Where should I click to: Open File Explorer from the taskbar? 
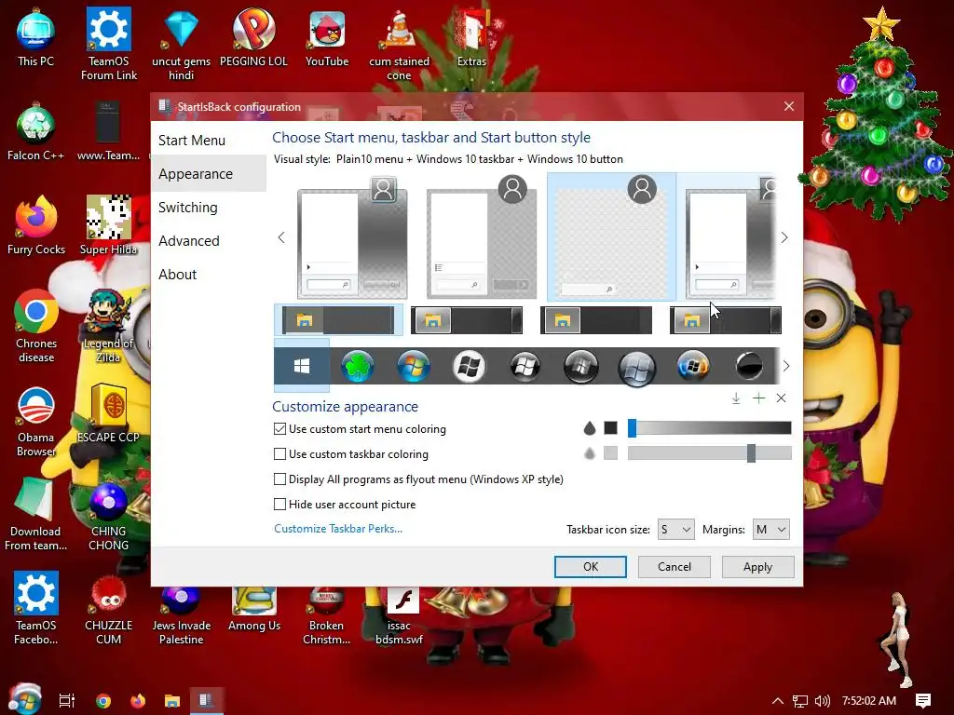(172, 700)
